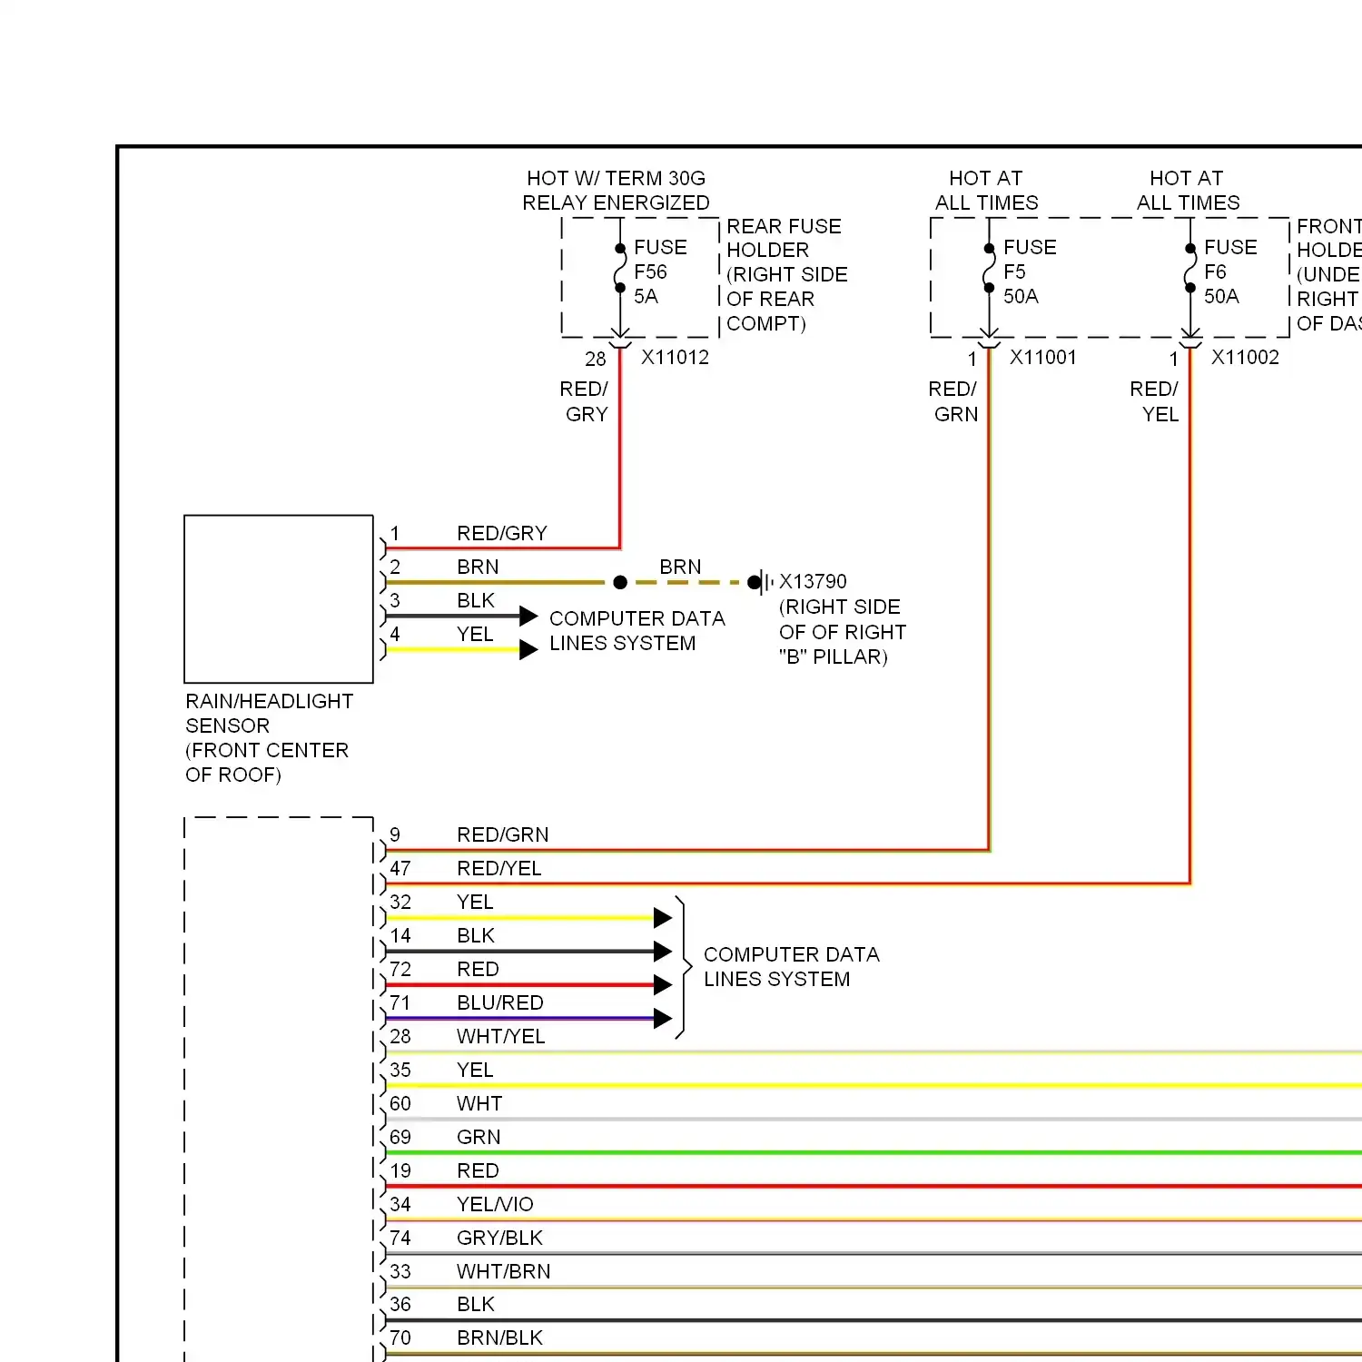
Task: Click the HOT W/ TERM 30G RELAY ENERGIZED text
Action: (616, 190)
